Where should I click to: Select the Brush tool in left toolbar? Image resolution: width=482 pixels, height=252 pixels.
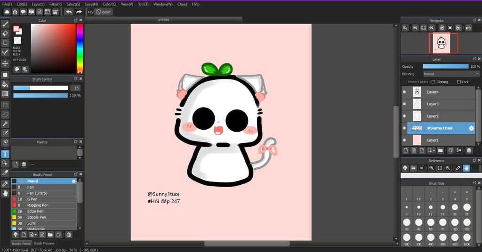5,24
